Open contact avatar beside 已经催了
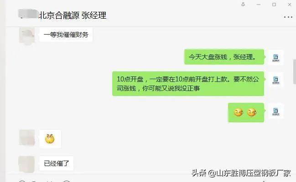The image size is (296, 182). pyautogui.click(x=26, y=164)
